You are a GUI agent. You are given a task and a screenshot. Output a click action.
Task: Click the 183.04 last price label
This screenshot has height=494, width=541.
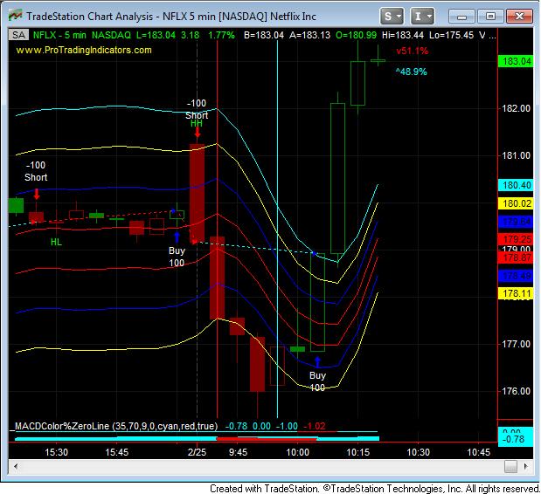517,61
